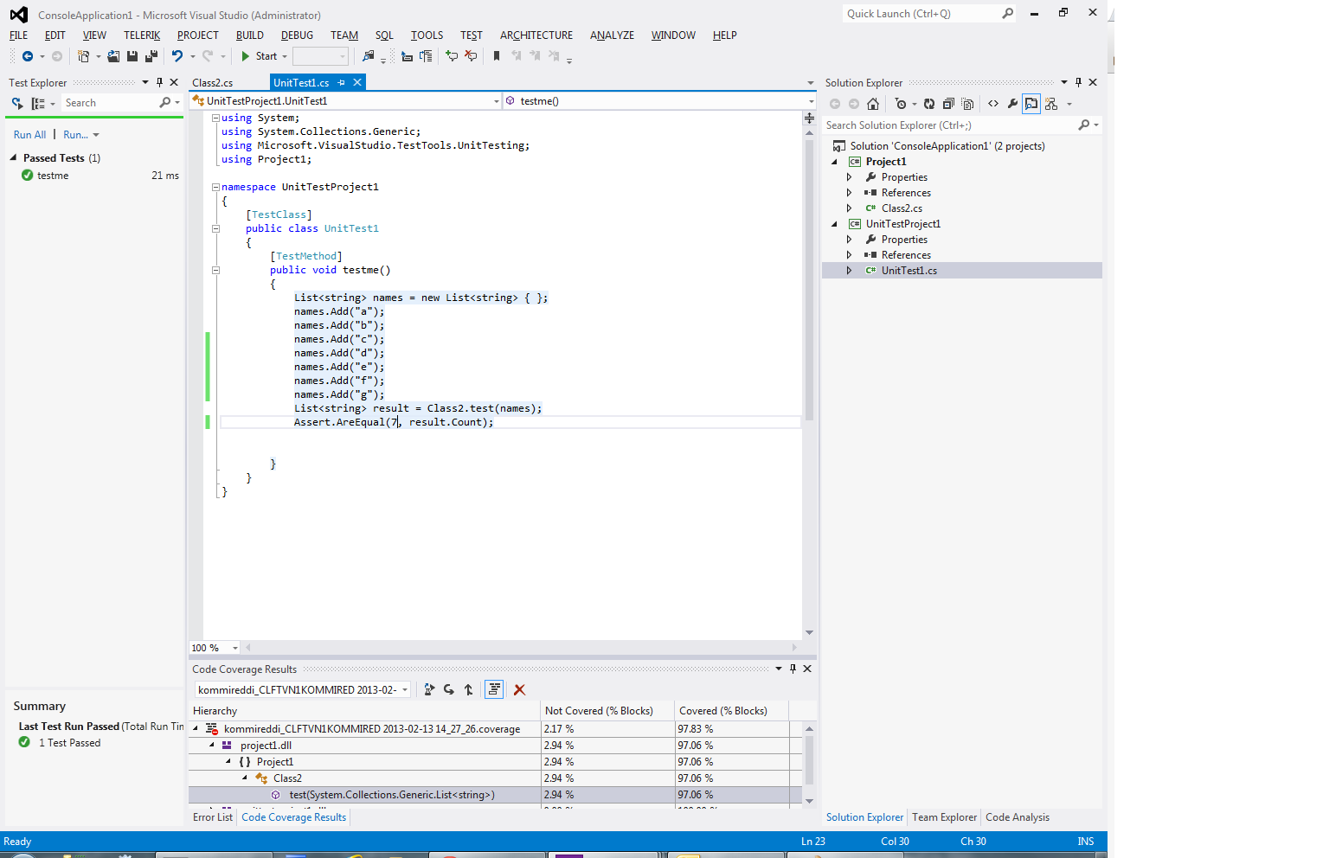Click the Save All toolbar icon

151,56
